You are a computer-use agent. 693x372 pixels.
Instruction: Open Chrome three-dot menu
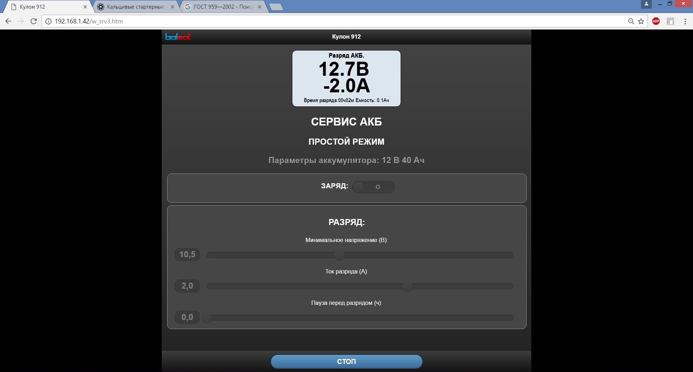coord(685,21)
